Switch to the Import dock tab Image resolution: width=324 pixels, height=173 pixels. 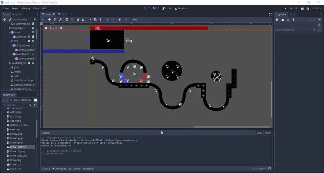[17, 14]
